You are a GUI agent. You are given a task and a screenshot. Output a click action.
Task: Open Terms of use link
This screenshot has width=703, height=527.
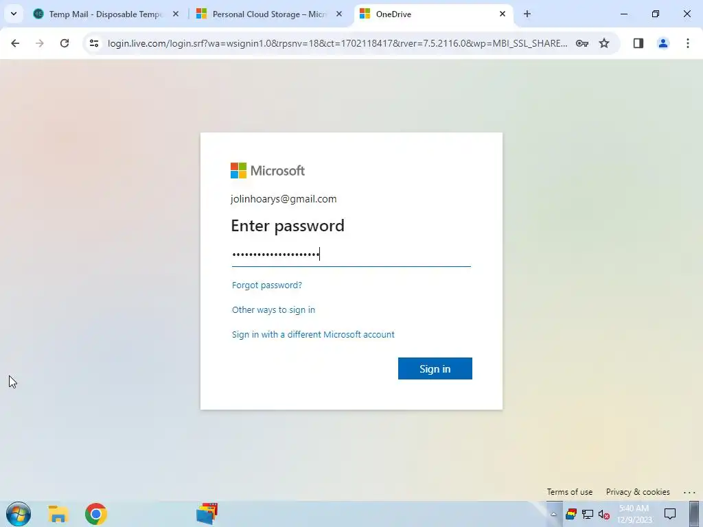click(569, 492)
